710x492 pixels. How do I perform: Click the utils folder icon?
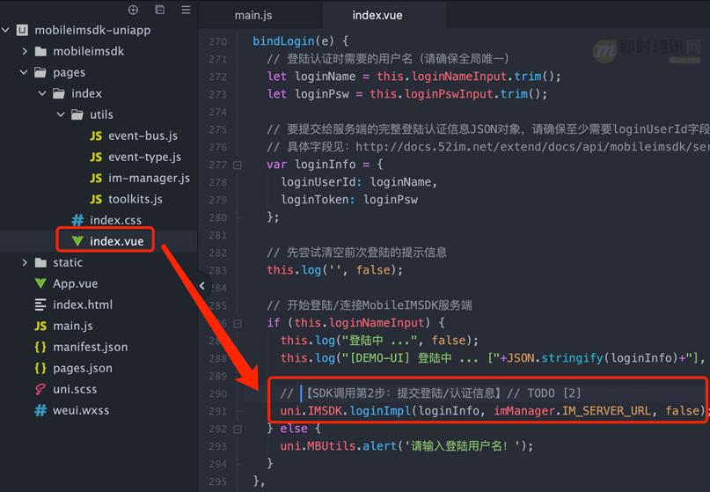(x=77, y=114)
